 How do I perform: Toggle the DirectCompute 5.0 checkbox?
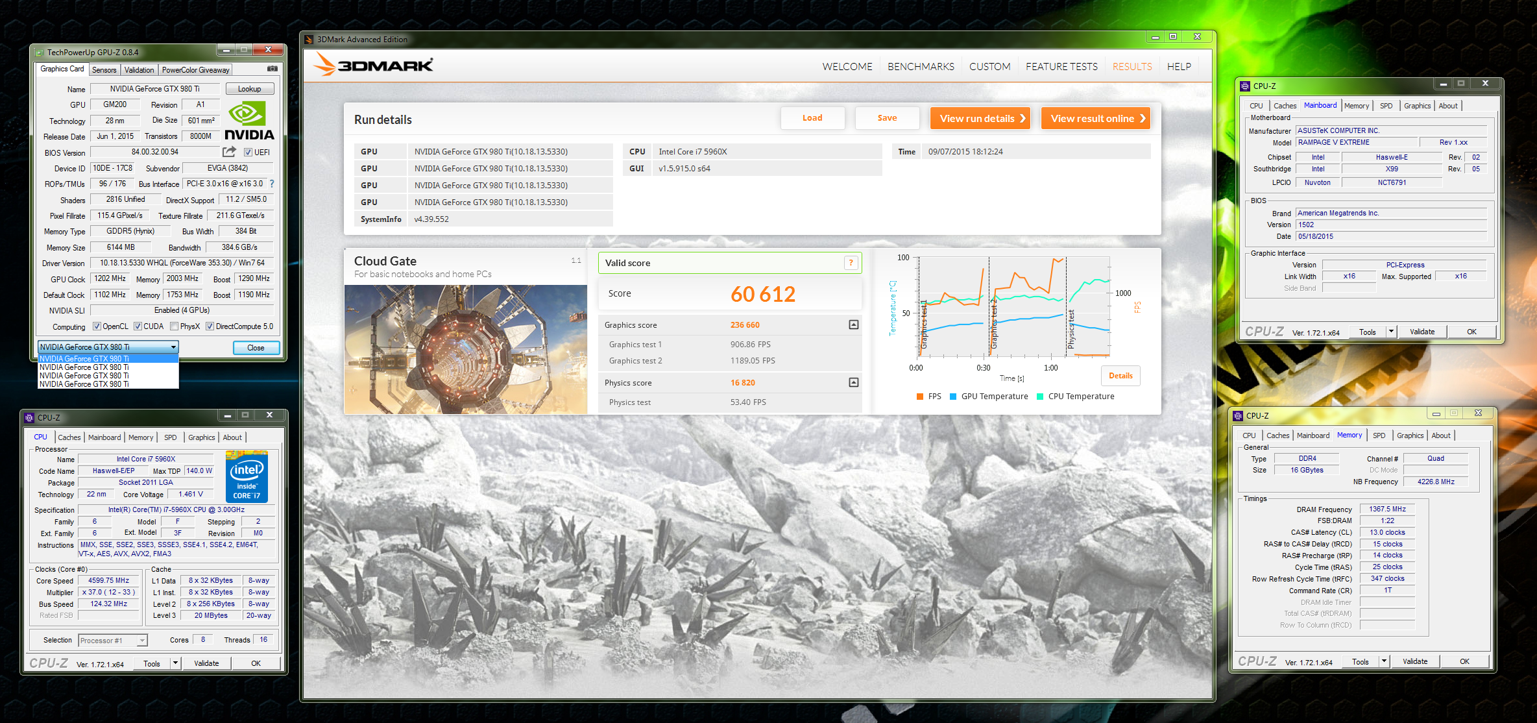210,326
